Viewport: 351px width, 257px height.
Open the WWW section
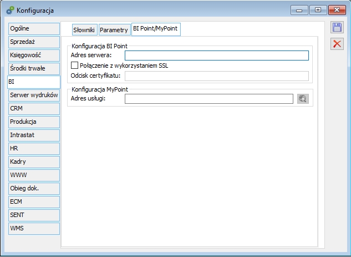click(34, 175)
